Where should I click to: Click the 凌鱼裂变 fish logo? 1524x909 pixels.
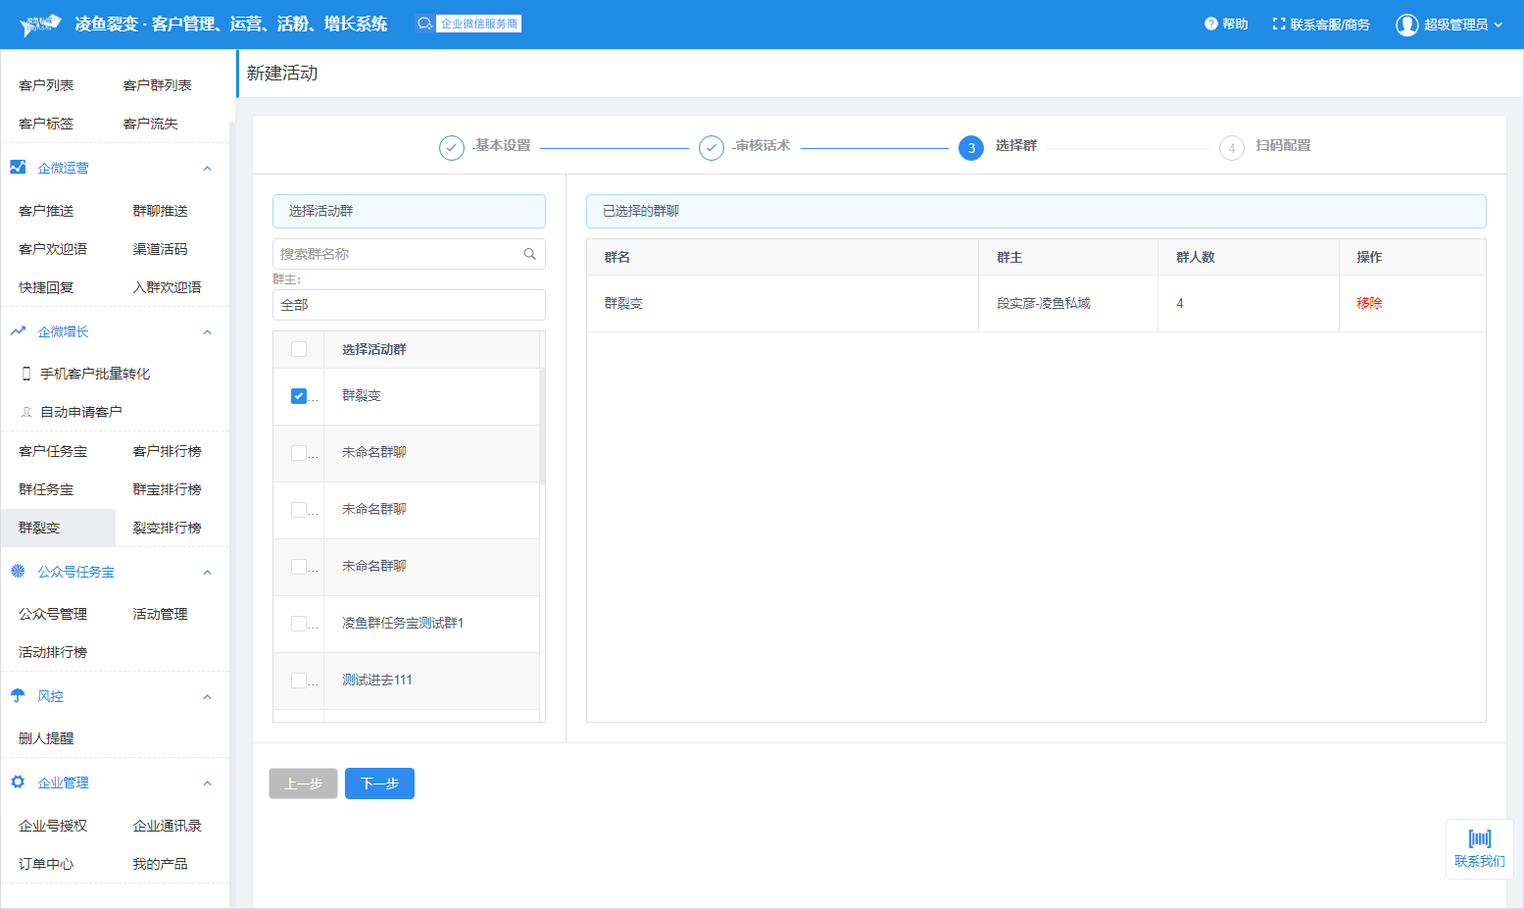(x=40, y=25)
